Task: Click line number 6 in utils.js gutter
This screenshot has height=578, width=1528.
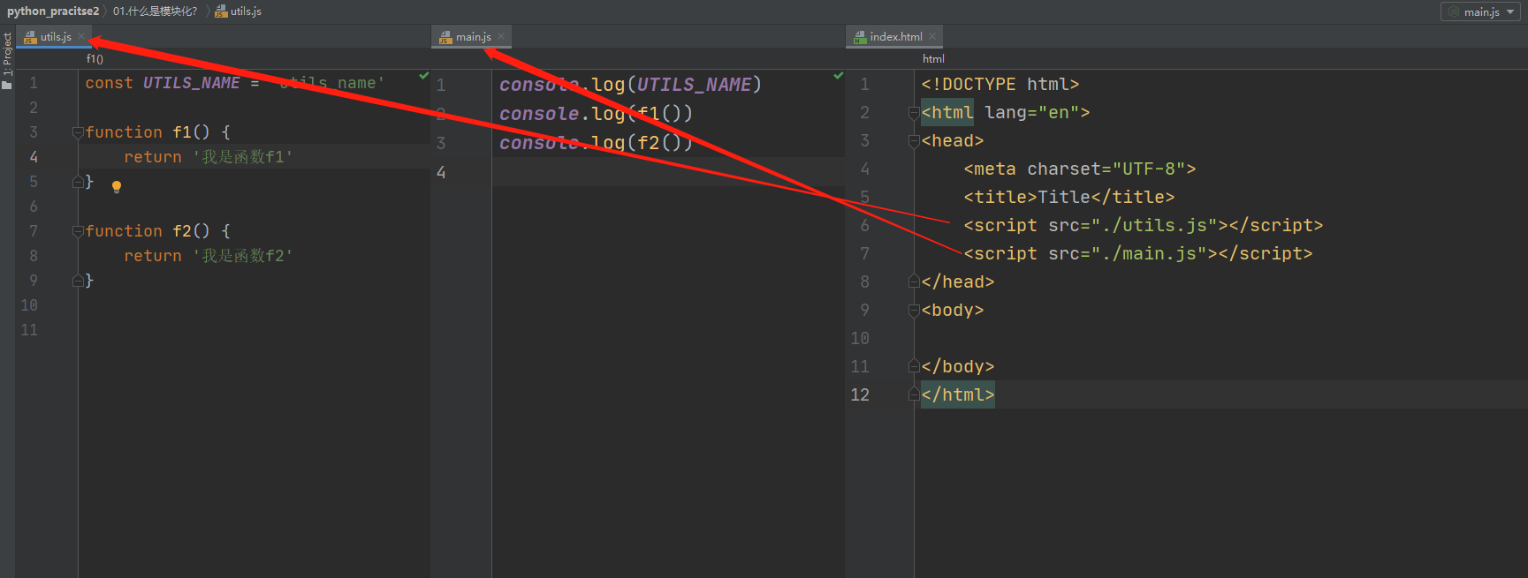Action: (34, 206)
